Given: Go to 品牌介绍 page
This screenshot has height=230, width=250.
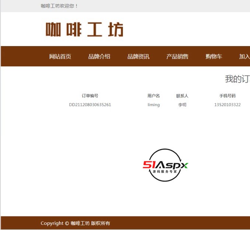Looking at the screenshot, I should 99,56.
